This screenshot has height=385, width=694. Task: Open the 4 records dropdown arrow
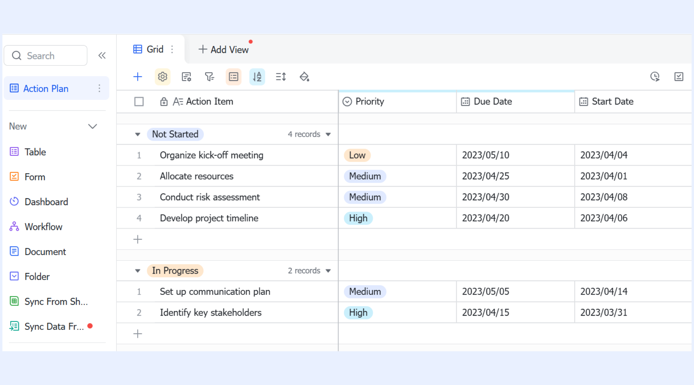pyautogui.click(x=328, y=134)
